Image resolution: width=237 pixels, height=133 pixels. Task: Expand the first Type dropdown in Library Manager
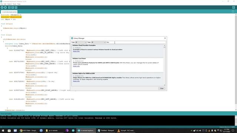81,42
